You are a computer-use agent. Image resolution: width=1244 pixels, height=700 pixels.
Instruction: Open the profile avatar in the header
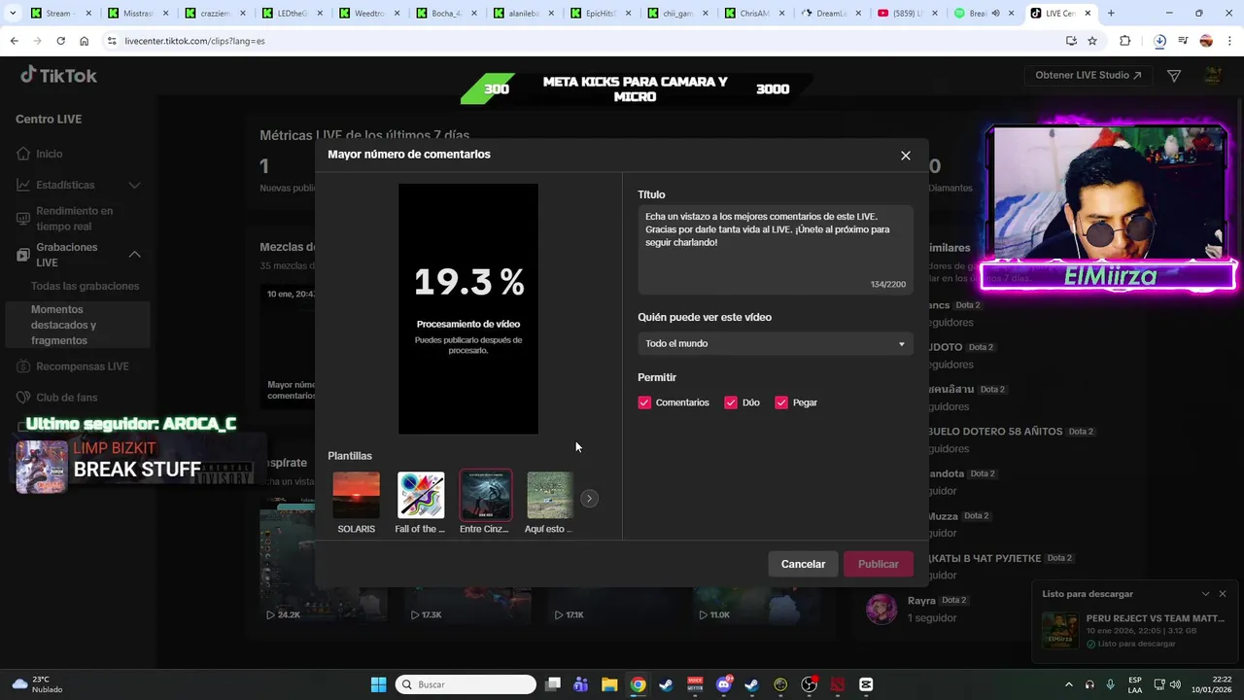tap(1213, 76)
